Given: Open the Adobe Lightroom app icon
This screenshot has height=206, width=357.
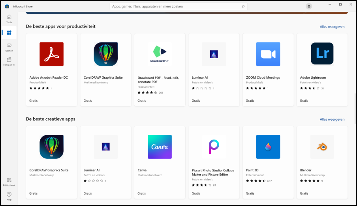Looking at the screenshot, I should click(322, 54).
